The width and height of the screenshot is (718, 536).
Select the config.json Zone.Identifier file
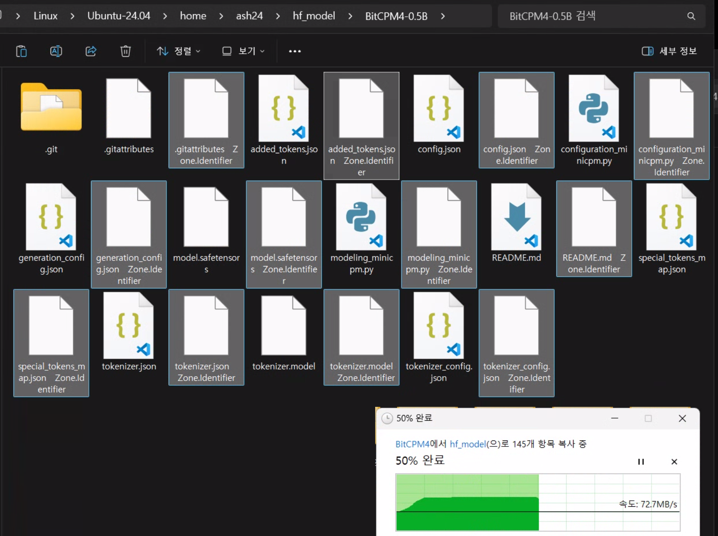click(x=517, y=120)
